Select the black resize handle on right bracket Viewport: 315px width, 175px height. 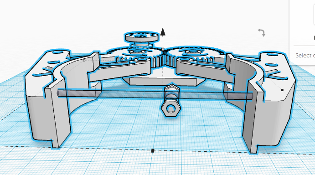point(282,90)
